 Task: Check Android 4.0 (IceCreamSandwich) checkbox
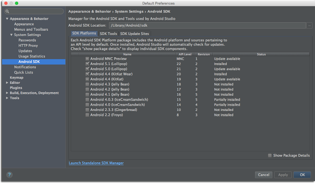coord(87,105)
